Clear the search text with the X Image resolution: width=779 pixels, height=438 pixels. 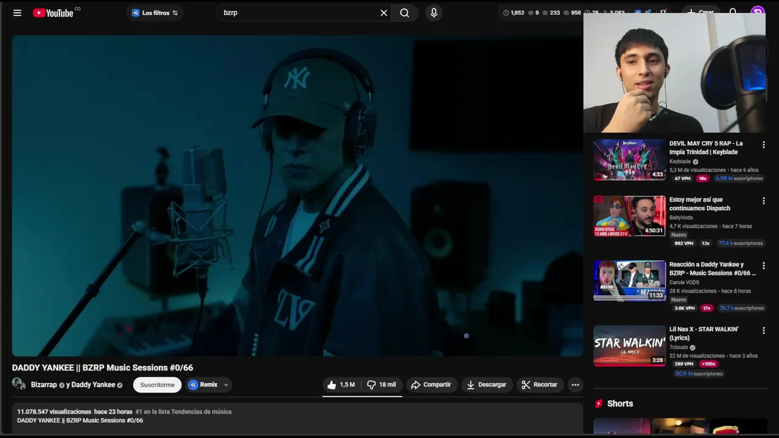point(384,13)
